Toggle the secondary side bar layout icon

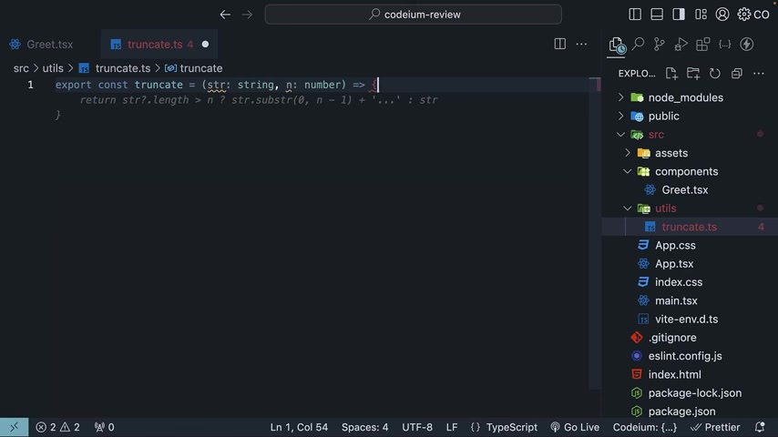(x=679, y=15)
